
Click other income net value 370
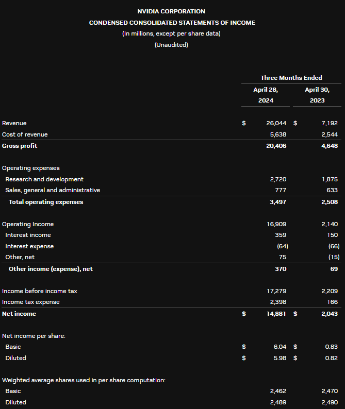[x=281, y=269]
